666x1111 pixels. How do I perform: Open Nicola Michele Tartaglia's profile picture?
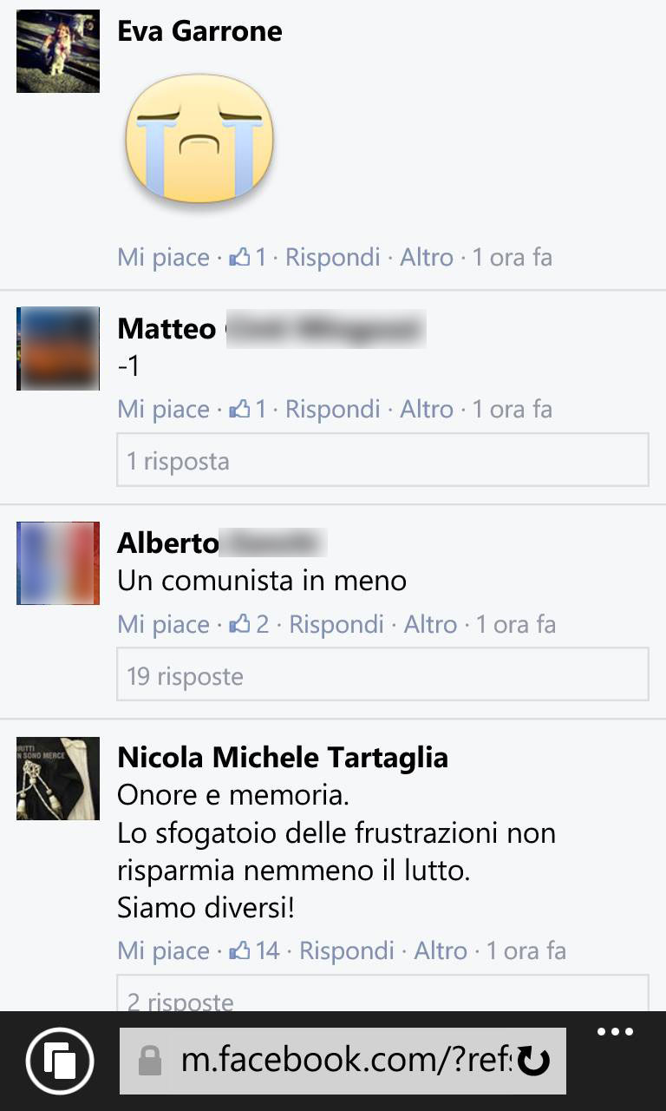[x=58, y=779]
